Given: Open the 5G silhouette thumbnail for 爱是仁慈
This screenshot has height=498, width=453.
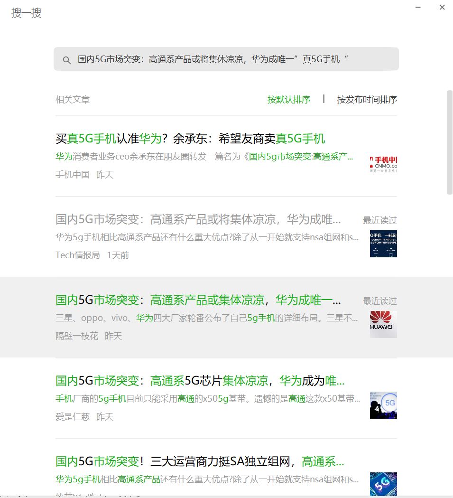Looking at the screenshot, I should (x=383, y=405).
